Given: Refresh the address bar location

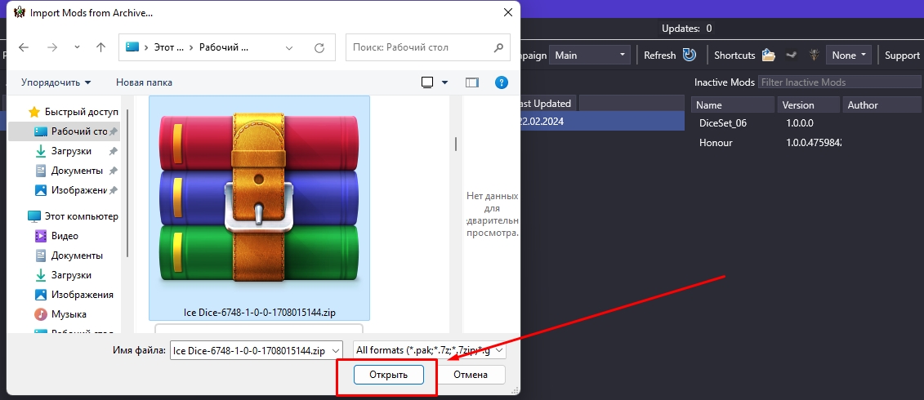Looking at the screenshot, I should 319,47.
